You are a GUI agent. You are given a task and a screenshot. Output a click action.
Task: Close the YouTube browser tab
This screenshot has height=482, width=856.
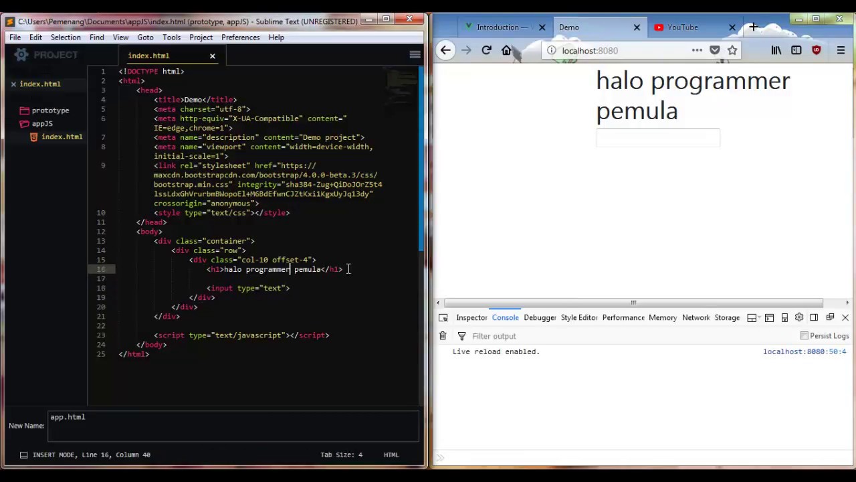732,27
